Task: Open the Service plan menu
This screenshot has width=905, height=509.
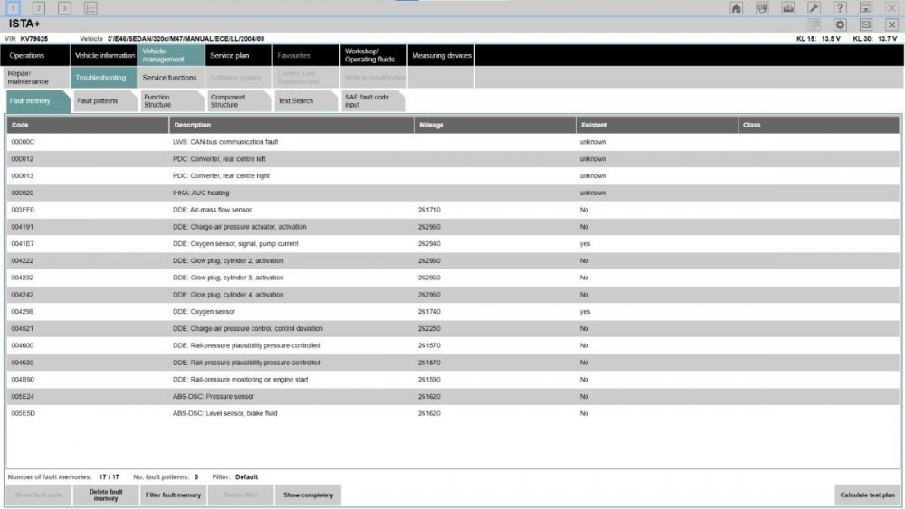Action: [x=239, y=55]
